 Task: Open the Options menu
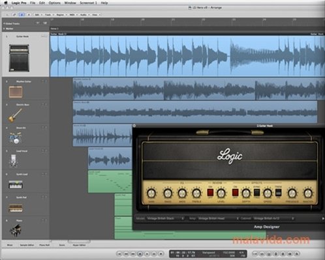point(55,3)
